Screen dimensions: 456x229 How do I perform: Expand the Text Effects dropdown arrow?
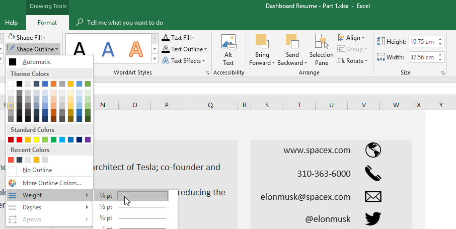(x=203, y=61)
